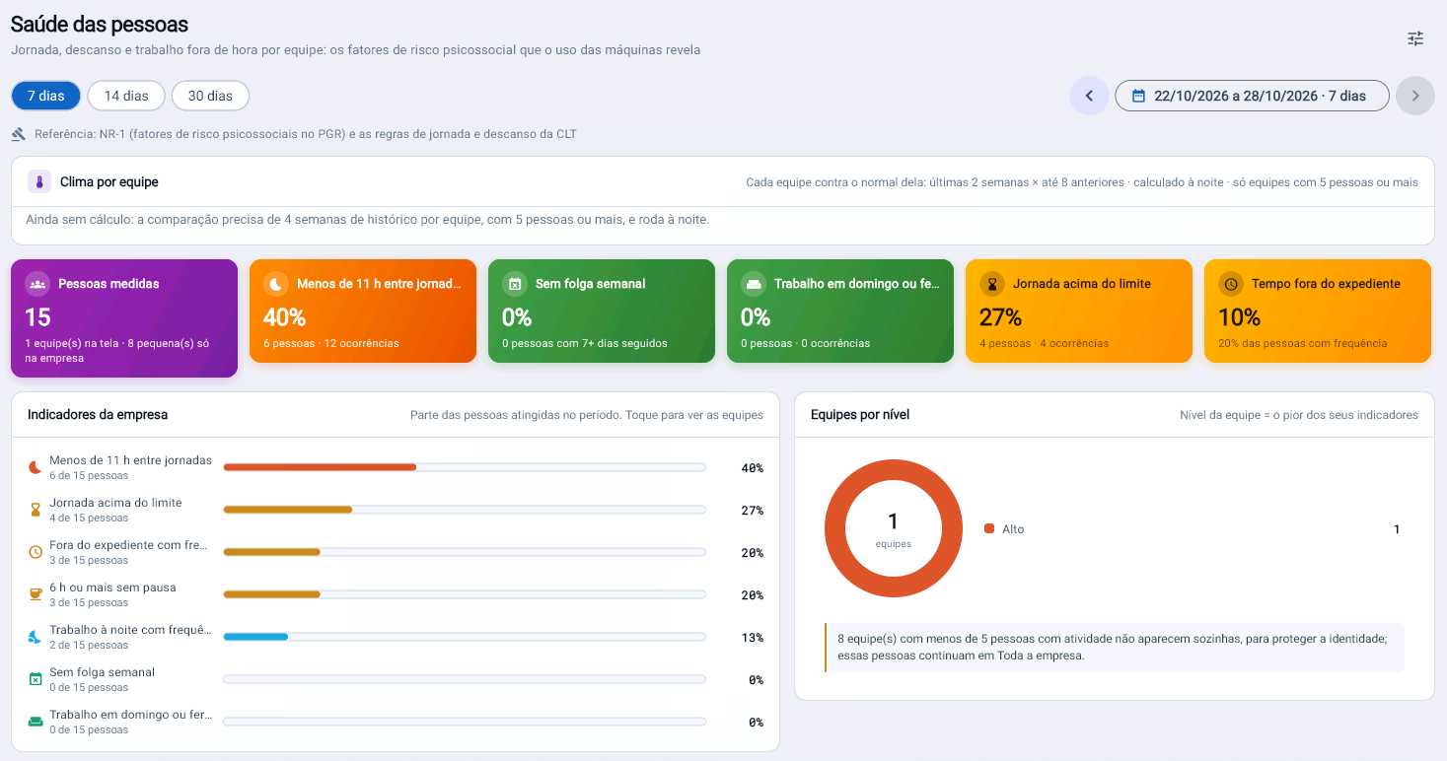Open the Sem folga semanal 0% card
This screenshot has height=761, width=1447.
pos(602,311)
